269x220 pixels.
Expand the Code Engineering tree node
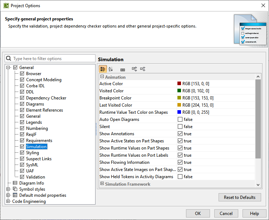tap(9, 201)
